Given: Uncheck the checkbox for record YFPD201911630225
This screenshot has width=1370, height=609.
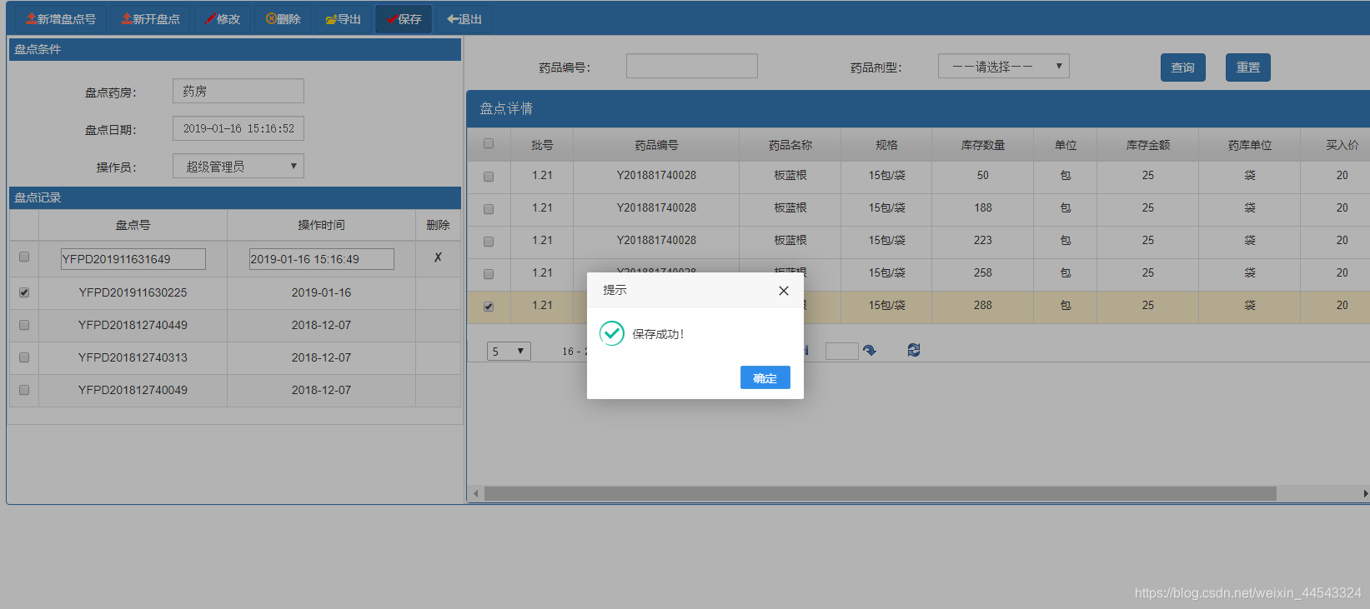Looking at the screenshot, I should [24, 292].
